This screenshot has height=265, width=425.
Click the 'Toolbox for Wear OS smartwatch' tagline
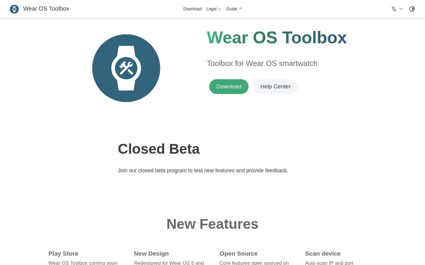[x=262, y=64]
